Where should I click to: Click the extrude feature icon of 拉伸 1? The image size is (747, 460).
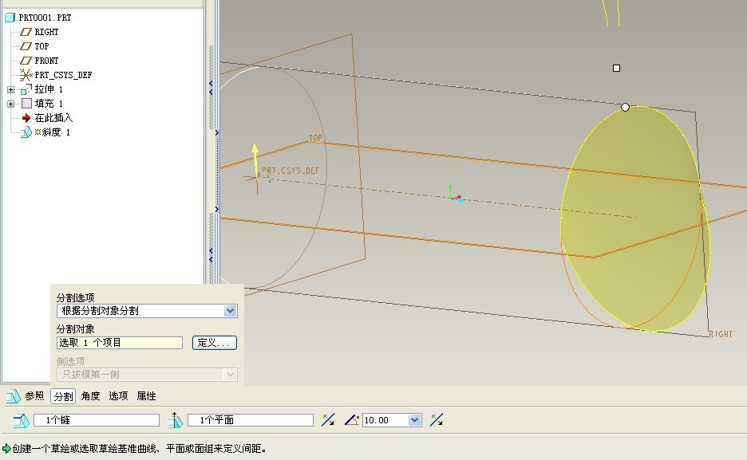(26, 89)
